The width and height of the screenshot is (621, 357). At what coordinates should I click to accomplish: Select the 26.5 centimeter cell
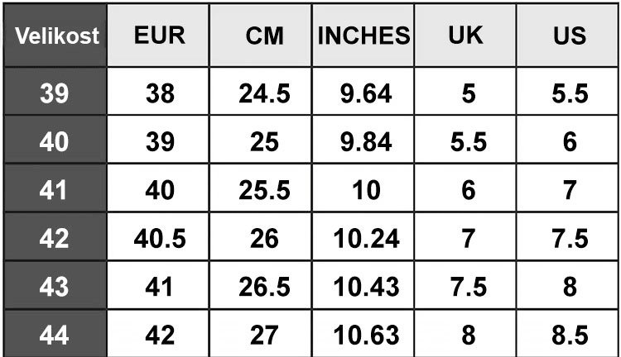pos(264,287)
